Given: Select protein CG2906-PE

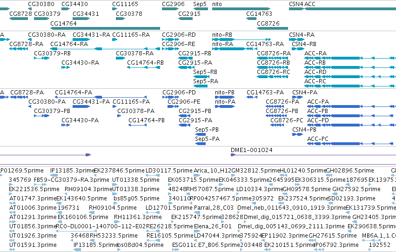Looking at the screenshot, I should coord(173,106).
